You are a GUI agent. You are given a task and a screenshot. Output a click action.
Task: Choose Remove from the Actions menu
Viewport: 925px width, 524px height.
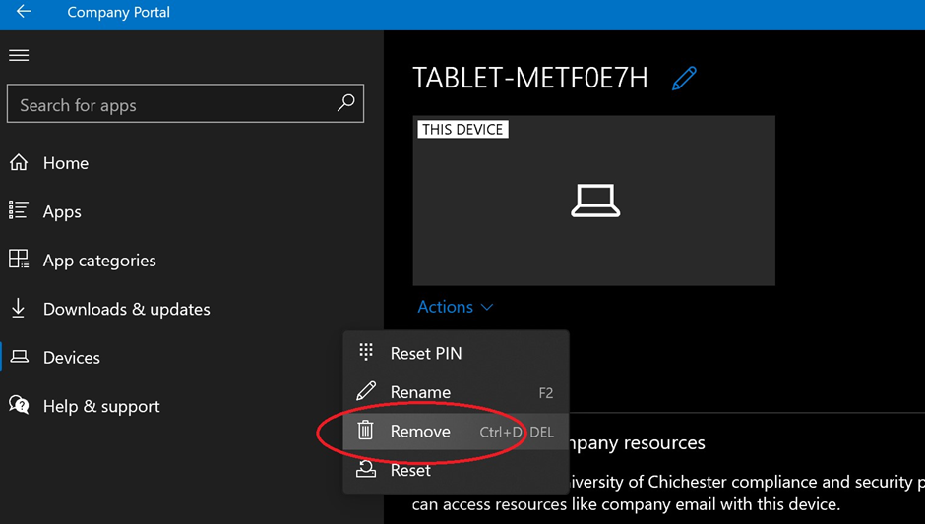point(456,431)
